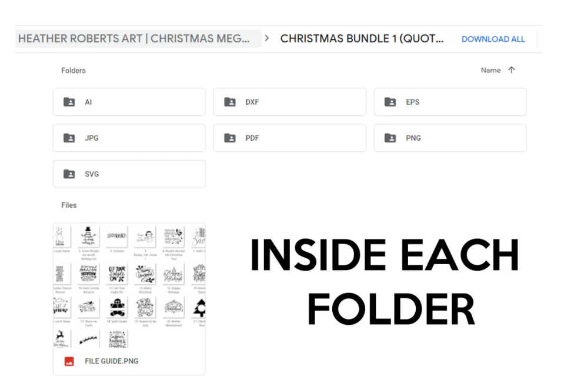The image size is (571, 383).
Task: Select the FILE GUIDE.PNG file name
Action: [111, 361]
